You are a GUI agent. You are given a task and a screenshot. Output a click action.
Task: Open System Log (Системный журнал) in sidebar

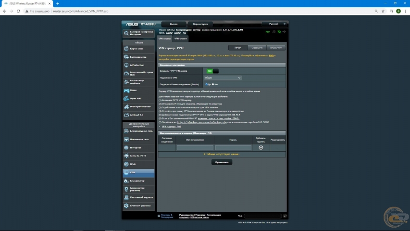138,197
